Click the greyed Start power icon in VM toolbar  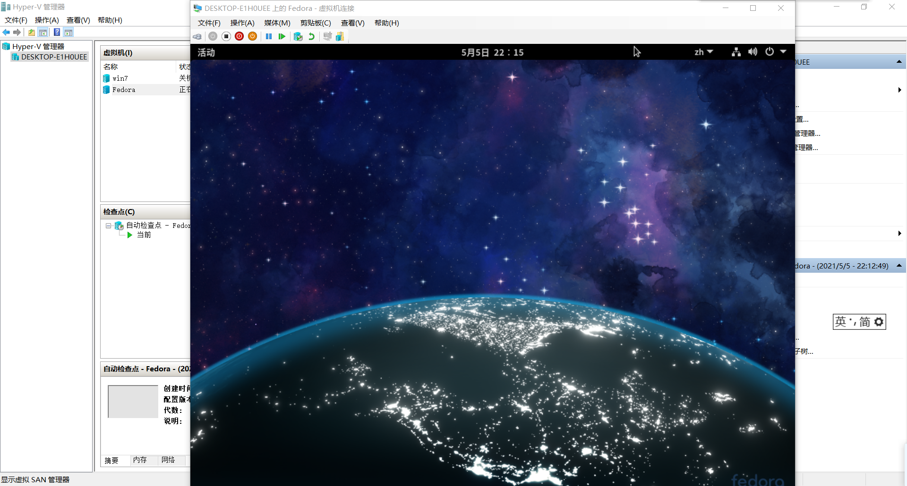[213, 36]
